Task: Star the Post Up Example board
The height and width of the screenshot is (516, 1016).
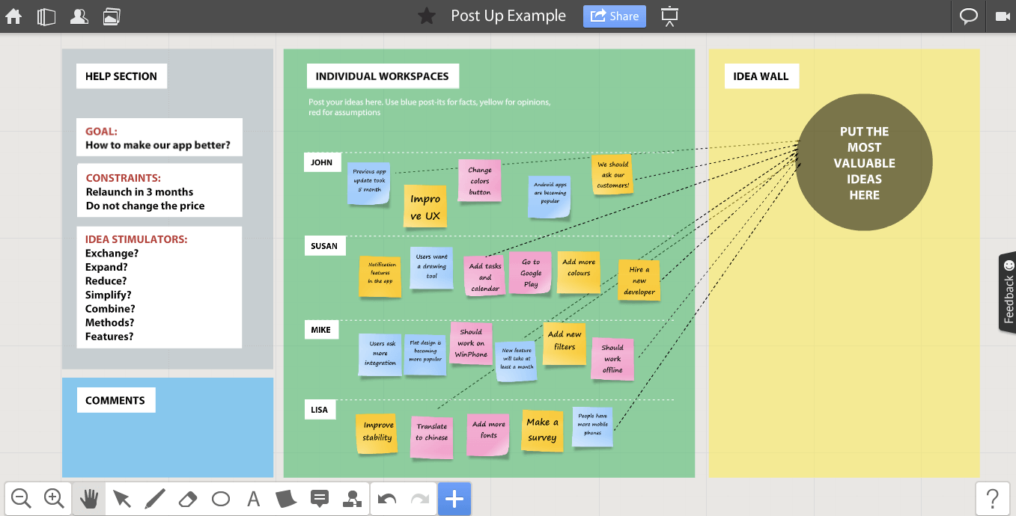Action: (x=427, y=16)
